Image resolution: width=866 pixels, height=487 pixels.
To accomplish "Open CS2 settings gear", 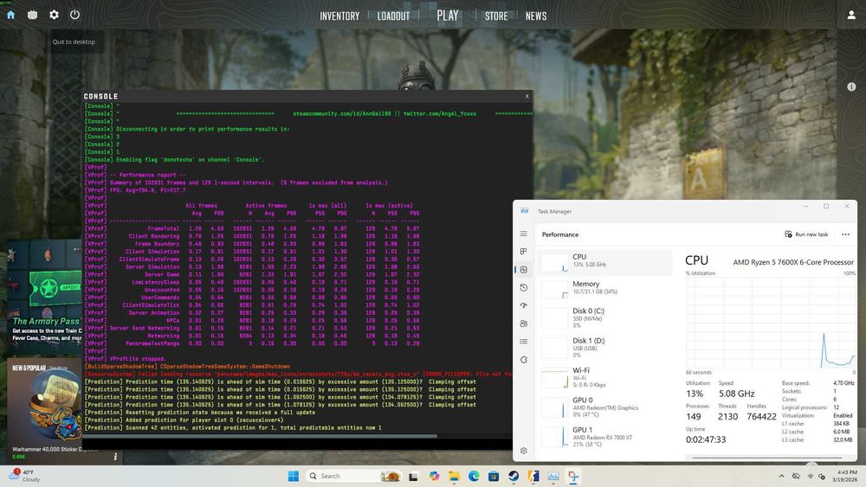I will (54, 15).
